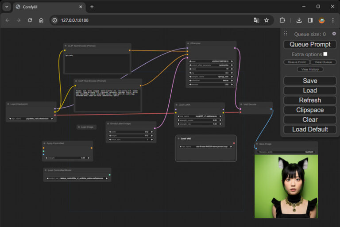340x227 pixels.
Task: Go to the browser home icon
Action: point(41,20)
